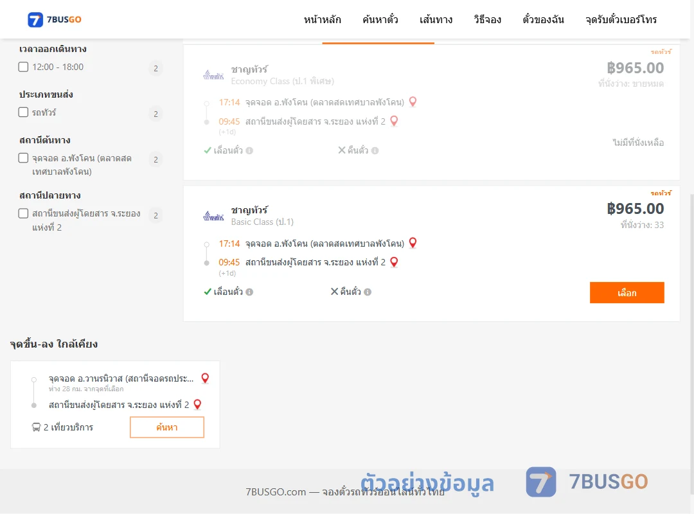Open the ค้นหาตั๋ว menu item

click(x=380, y=19)
